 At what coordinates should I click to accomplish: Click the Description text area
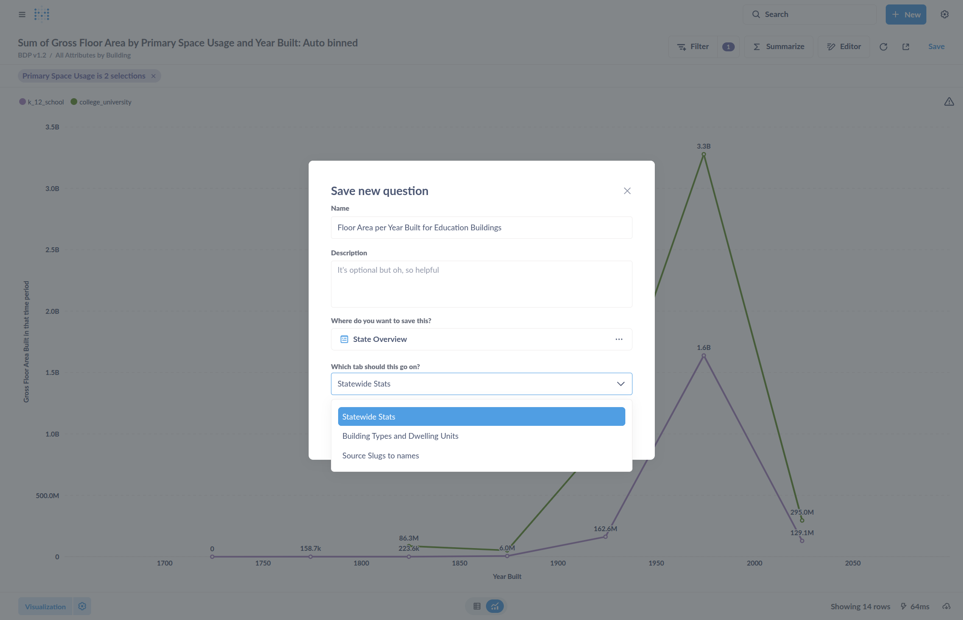click(x=481, y=284)
